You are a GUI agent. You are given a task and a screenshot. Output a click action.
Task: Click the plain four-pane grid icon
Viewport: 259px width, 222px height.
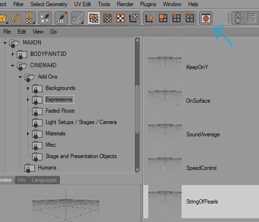[x=176, y=18]
